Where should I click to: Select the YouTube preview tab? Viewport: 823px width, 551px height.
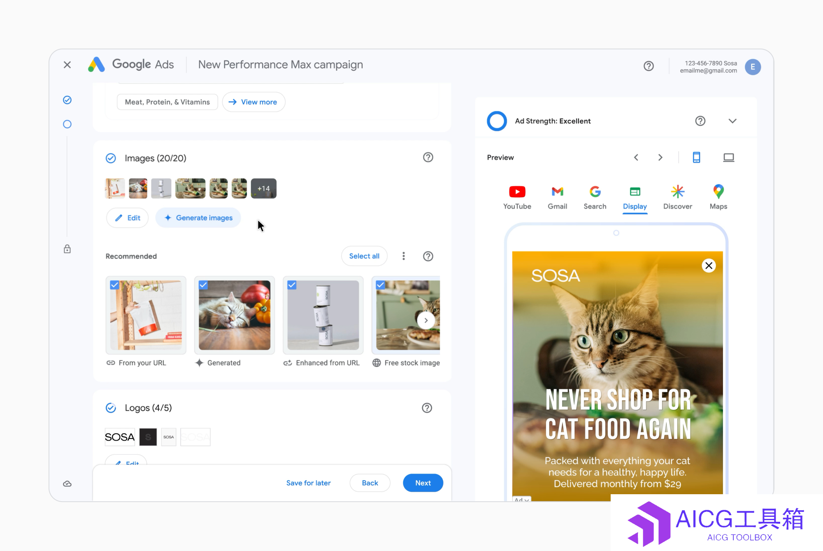click(517, 198)
